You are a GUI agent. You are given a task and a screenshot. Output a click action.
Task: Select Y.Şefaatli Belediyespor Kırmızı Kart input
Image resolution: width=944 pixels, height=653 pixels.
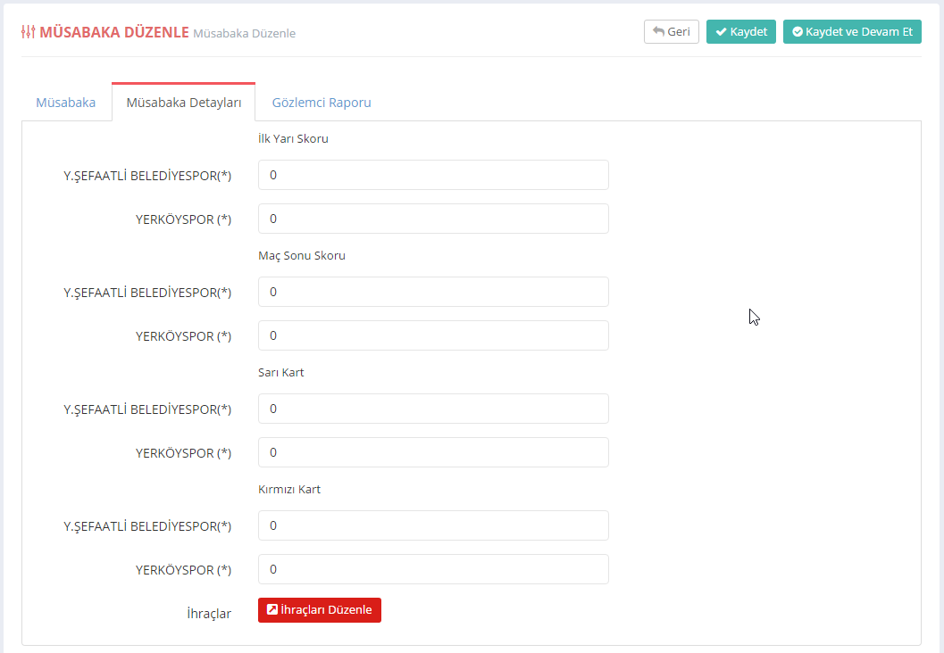[433, 525]
